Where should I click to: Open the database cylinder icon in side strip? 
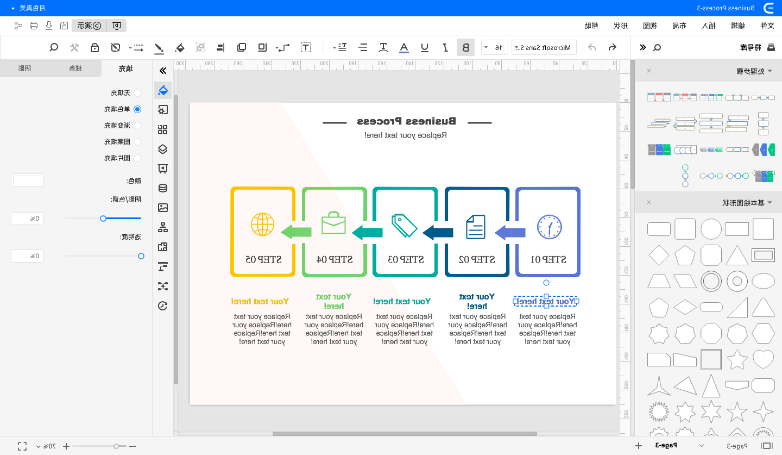tap(162, 188)
